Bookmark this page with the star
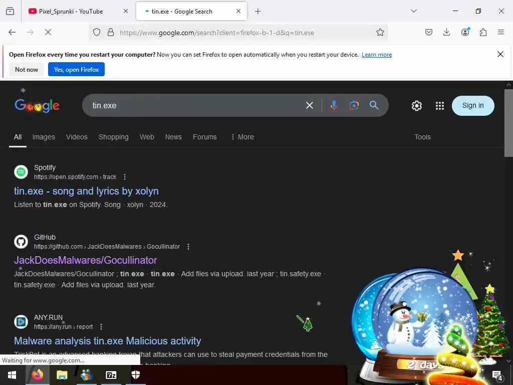The image size is (513, 385). [x=380, y=32]
